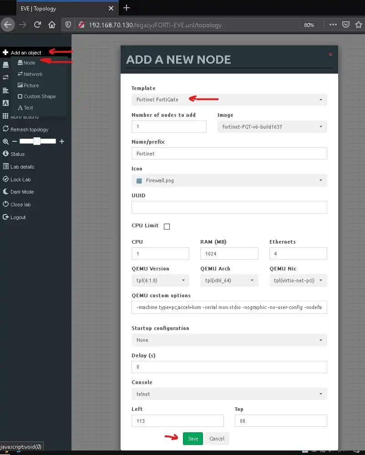Click the browser back arrow button
This screenshot has width=365, height=455.
8,25
